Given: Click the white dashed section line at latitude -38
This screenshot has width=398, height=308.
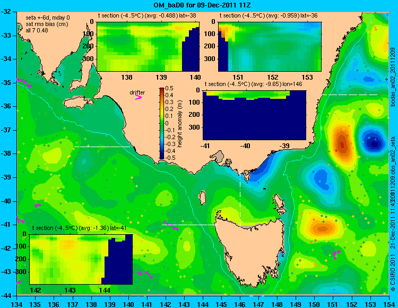Looking at the screenshot, I should click(x=102, y=147).
